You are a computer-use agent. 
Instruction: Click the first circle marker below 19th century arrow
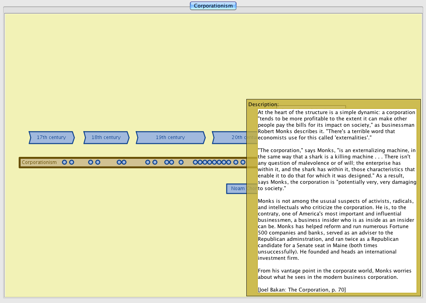pos(148,162)
